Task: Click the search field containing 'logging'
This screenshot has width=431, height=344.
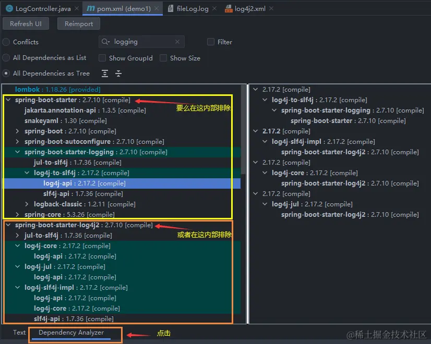Action: 141,42
